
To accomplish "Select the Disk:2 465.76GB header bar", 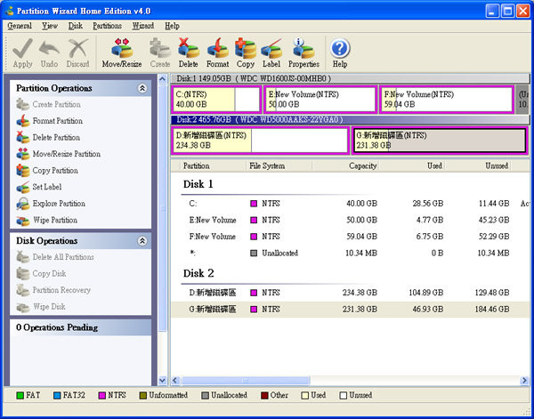I will (x=350, y=120).
